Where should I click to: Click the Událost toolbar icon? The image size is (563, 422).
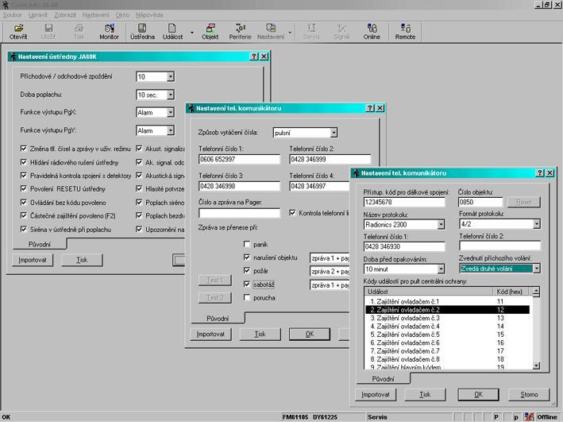[172, 32]
